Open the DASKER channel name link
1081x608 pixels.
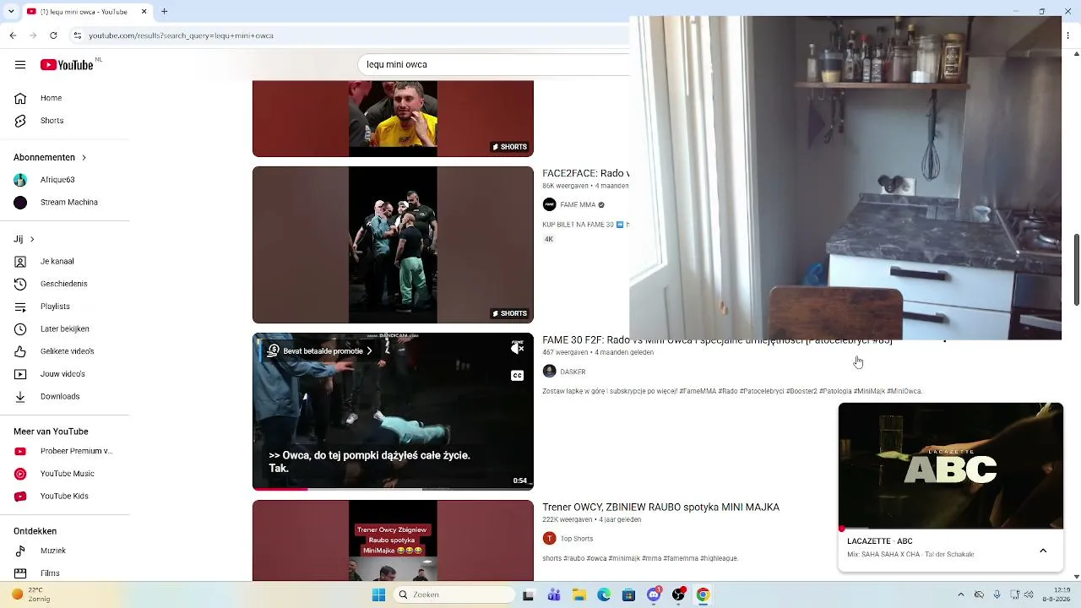(573, 372)
